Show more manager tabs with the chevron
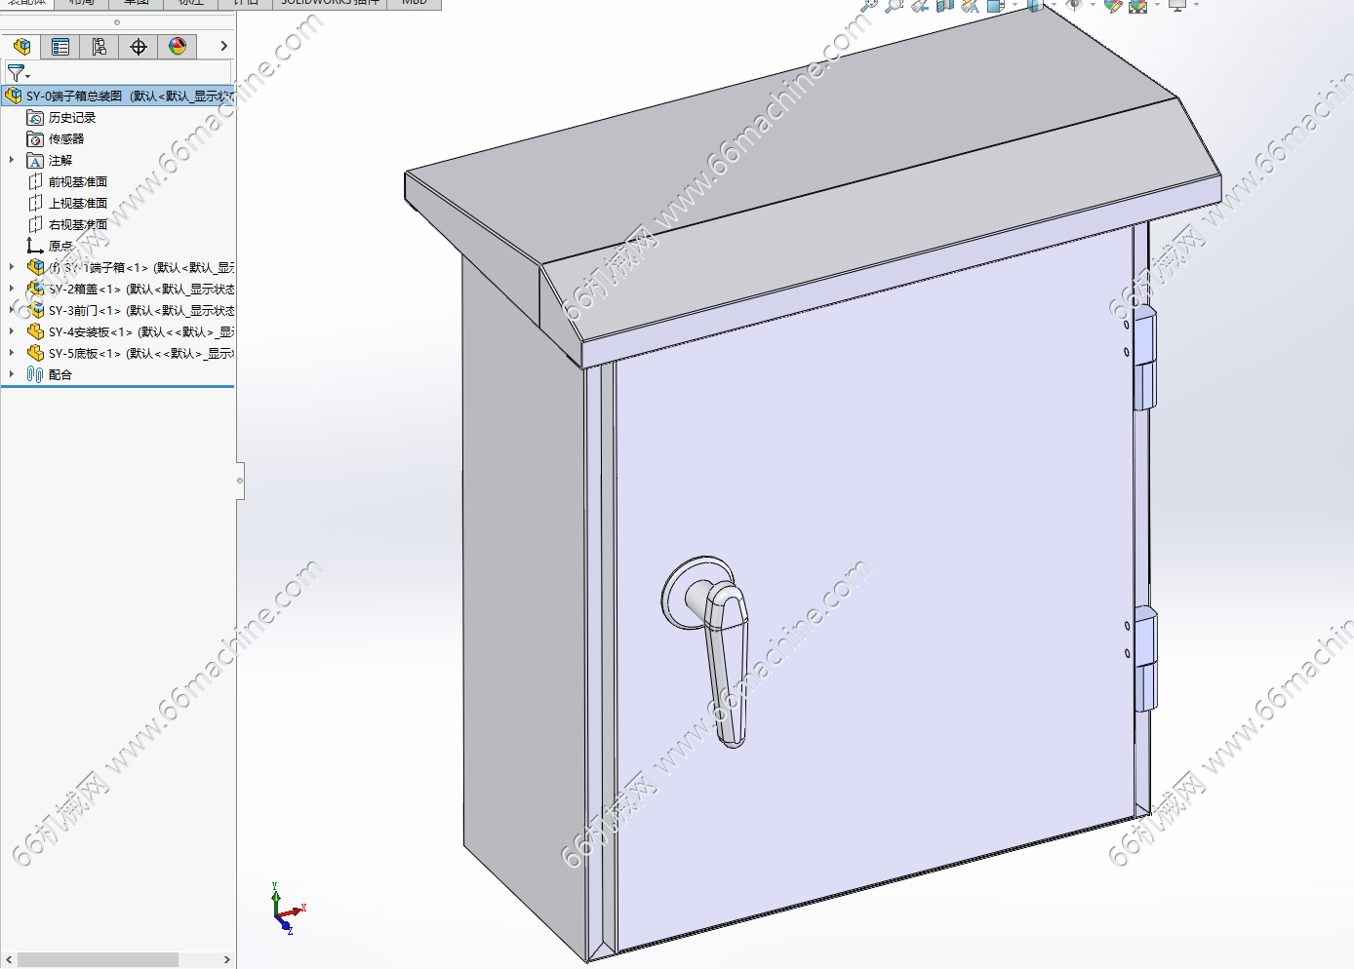 (x=223, y=46)
